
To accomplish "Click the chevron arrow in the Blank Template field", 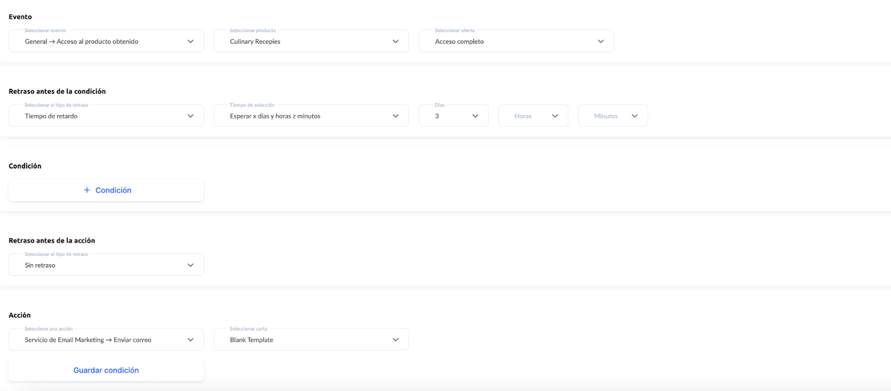I will [x=395, y=340].
